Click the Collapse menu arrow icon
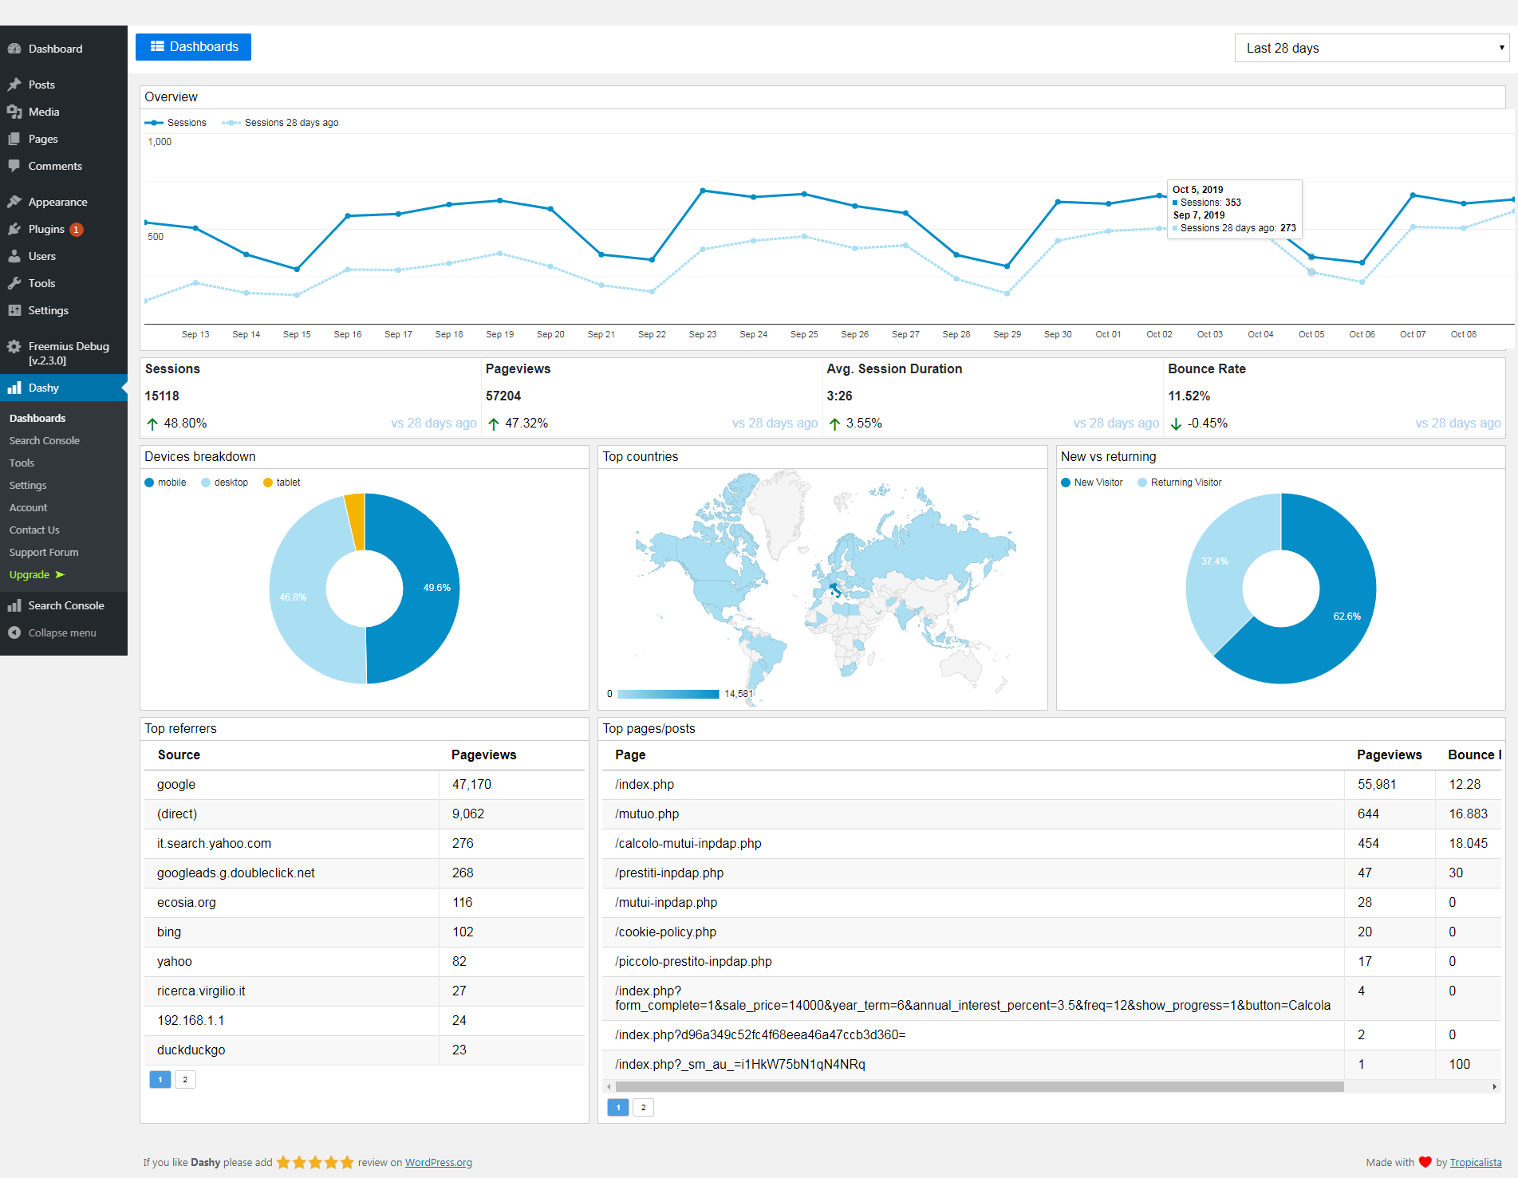Viewport: 1518px width, 1178px height. (14, 632)
